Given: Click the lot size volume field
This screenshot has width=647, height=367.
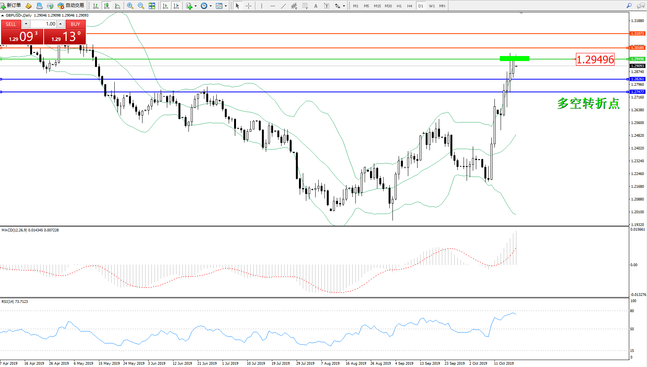Looking at the screenshot, I should [43, 24].
